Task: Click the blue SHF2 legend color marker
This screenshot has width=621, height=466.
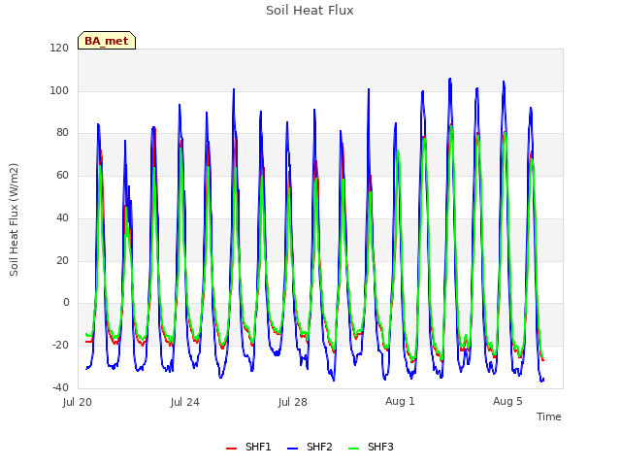Action: [x=292, y=449]
